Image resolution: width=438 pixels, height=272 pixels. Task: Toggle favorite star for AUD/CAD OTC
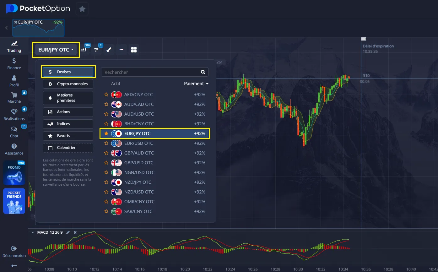[106, 104]
